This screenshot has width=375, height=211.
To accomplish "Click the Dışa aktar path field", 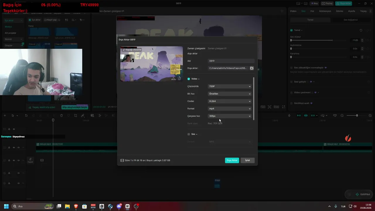I will (x=228, y=68).
